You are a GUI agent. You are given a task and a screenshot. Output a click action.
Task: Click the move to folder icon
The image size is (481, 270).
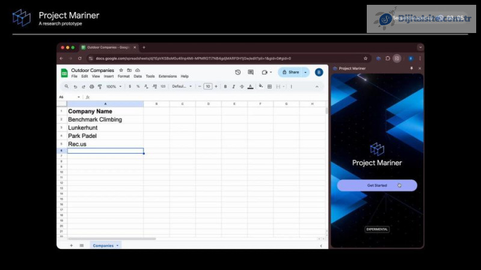pyautogui.click(x=129, y=70)
